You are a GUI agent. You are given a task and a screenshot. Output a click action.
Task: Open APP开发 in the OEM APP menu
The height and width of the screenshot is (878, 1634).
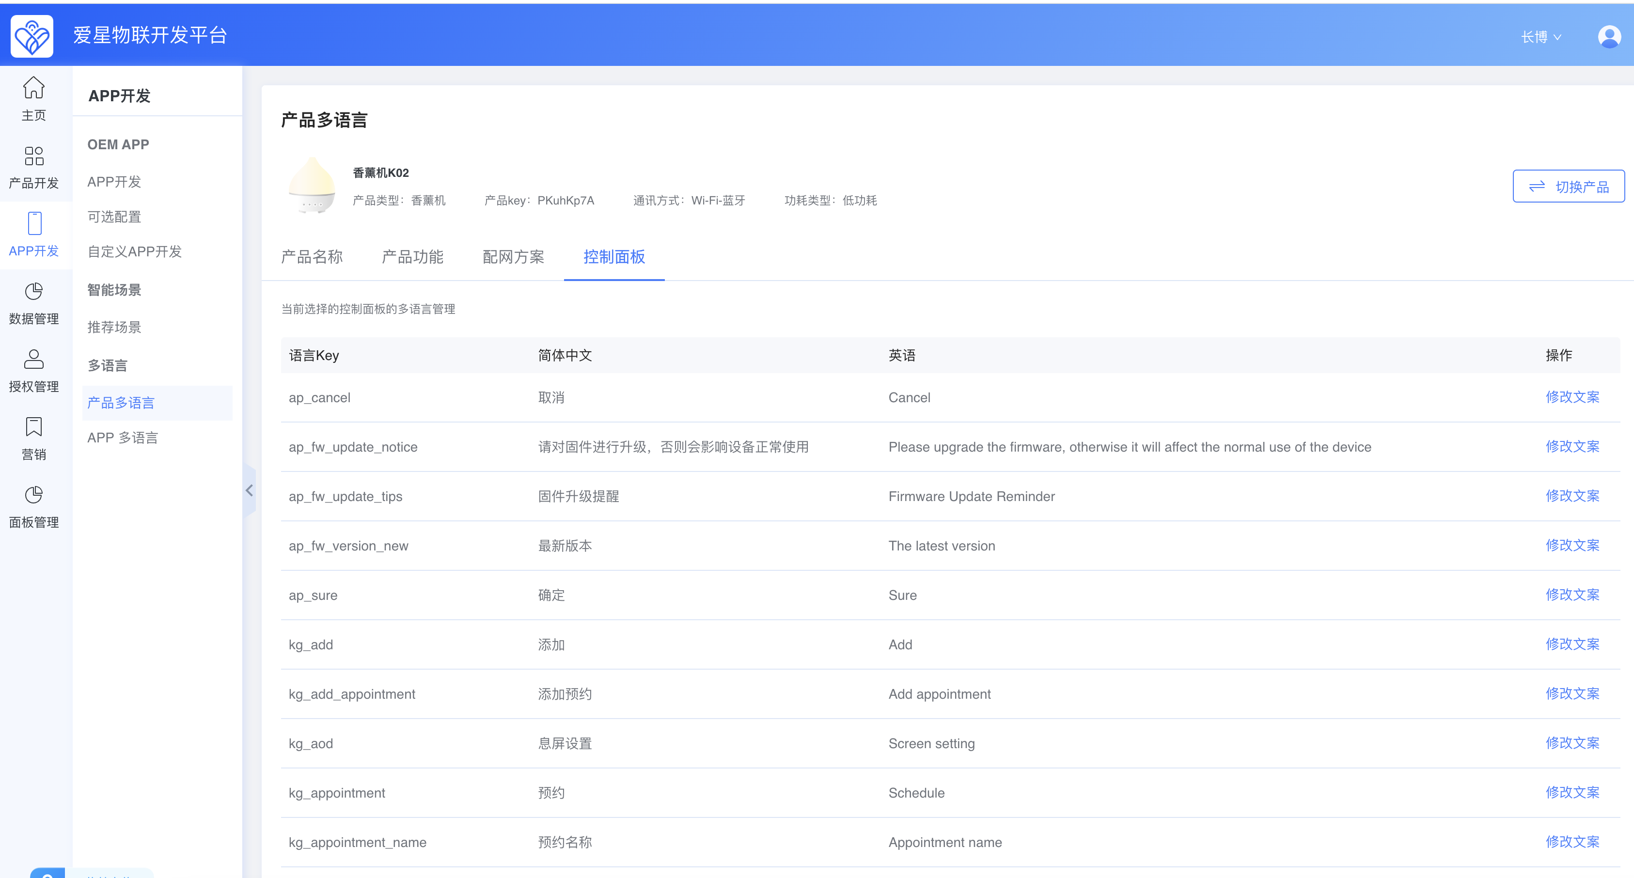tap(114, 182)
